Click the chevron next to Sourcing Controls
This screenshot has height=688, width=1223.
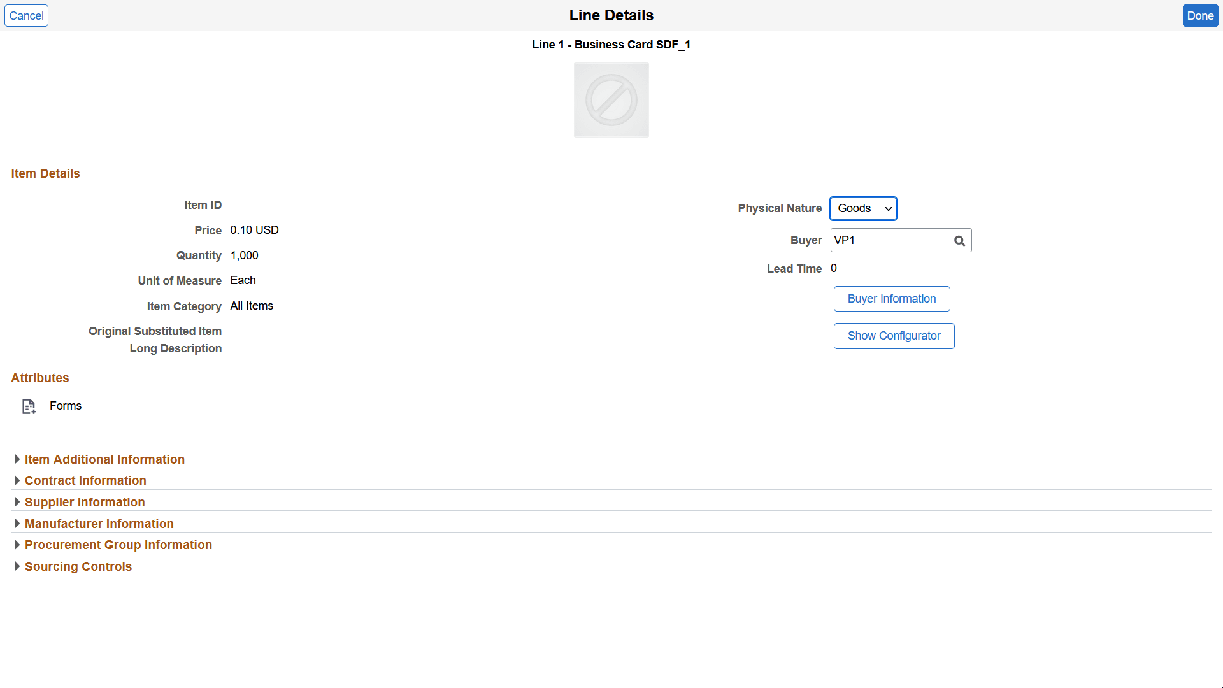(17, 566)
